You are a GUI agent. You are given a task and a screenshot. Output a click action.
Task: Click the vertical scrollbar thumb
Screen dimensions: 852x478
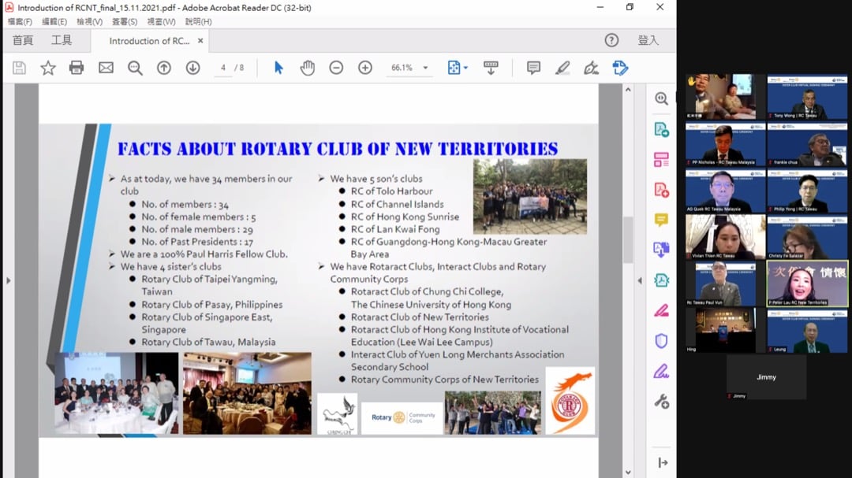tap(628, 239)
